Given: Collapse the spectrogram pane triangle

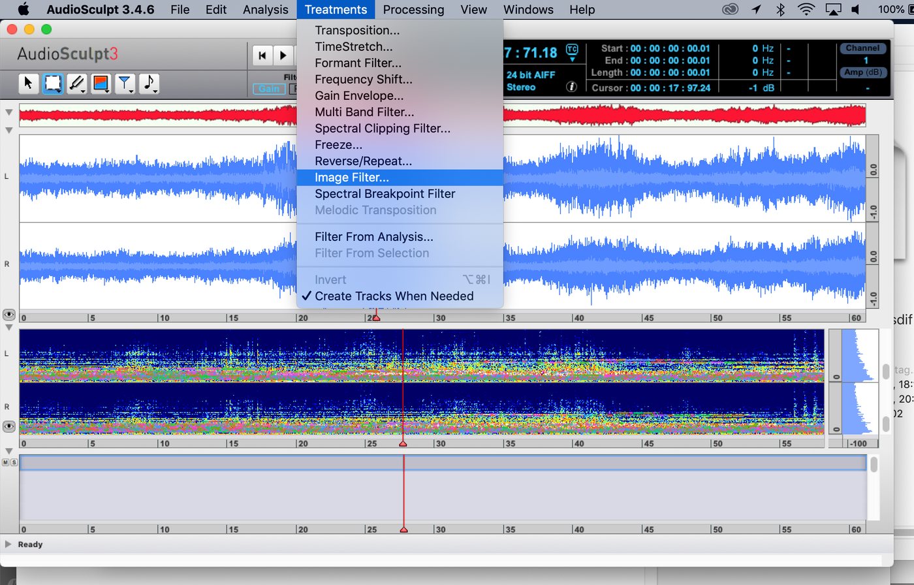Looking at the screenshot, I should 9,328.
